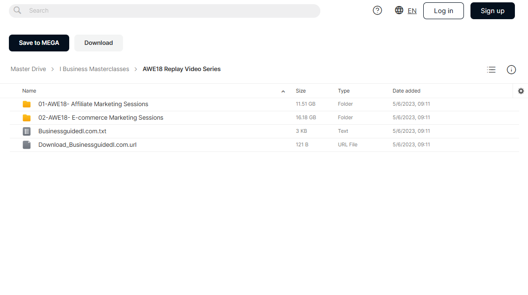The width and height of the screenshot is (528, 295).
Task: Open column settings gear icon
Action: (521, 91)
